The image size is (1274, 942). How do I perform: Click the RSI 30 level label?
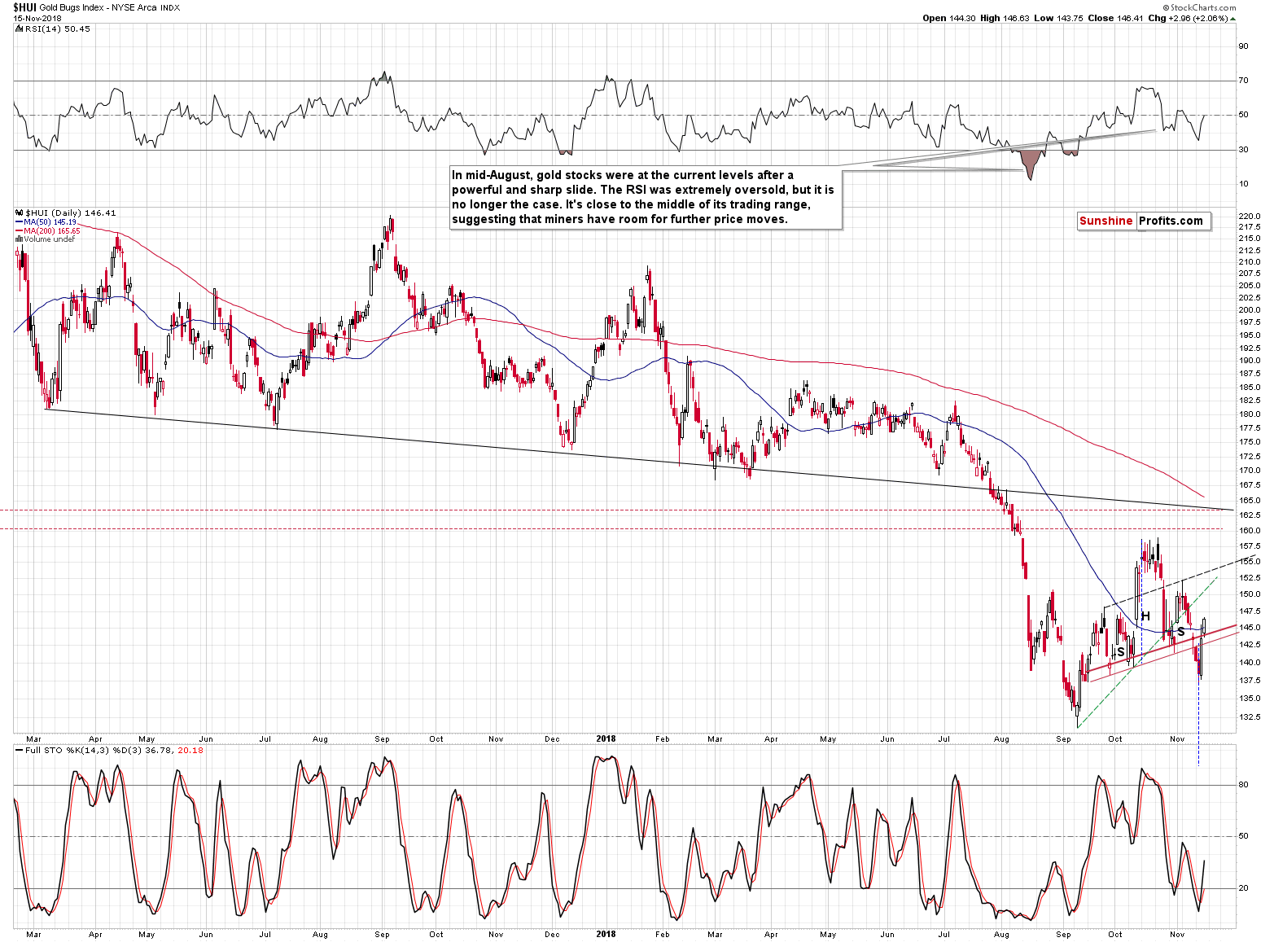tap(1243, 150)
